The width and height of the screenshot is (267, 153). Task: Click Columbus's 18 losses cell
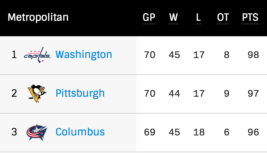[199, 132]
